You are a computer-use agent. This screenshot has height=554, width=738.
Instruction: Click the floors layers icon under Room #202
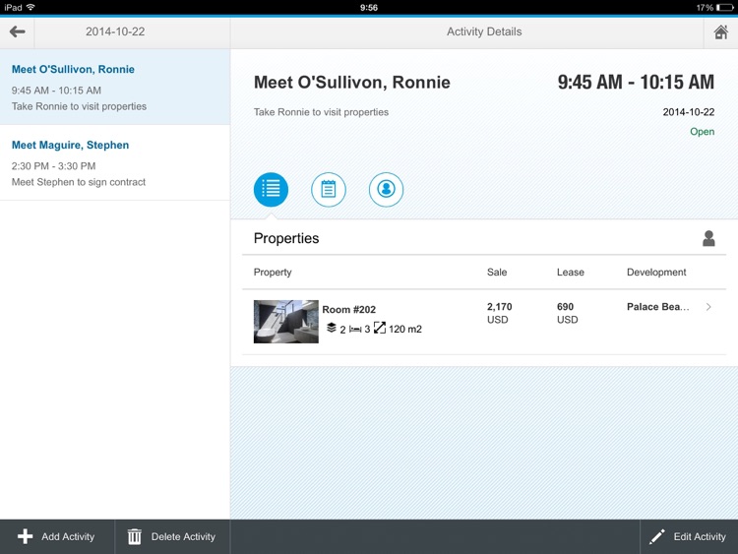(332, 328)
